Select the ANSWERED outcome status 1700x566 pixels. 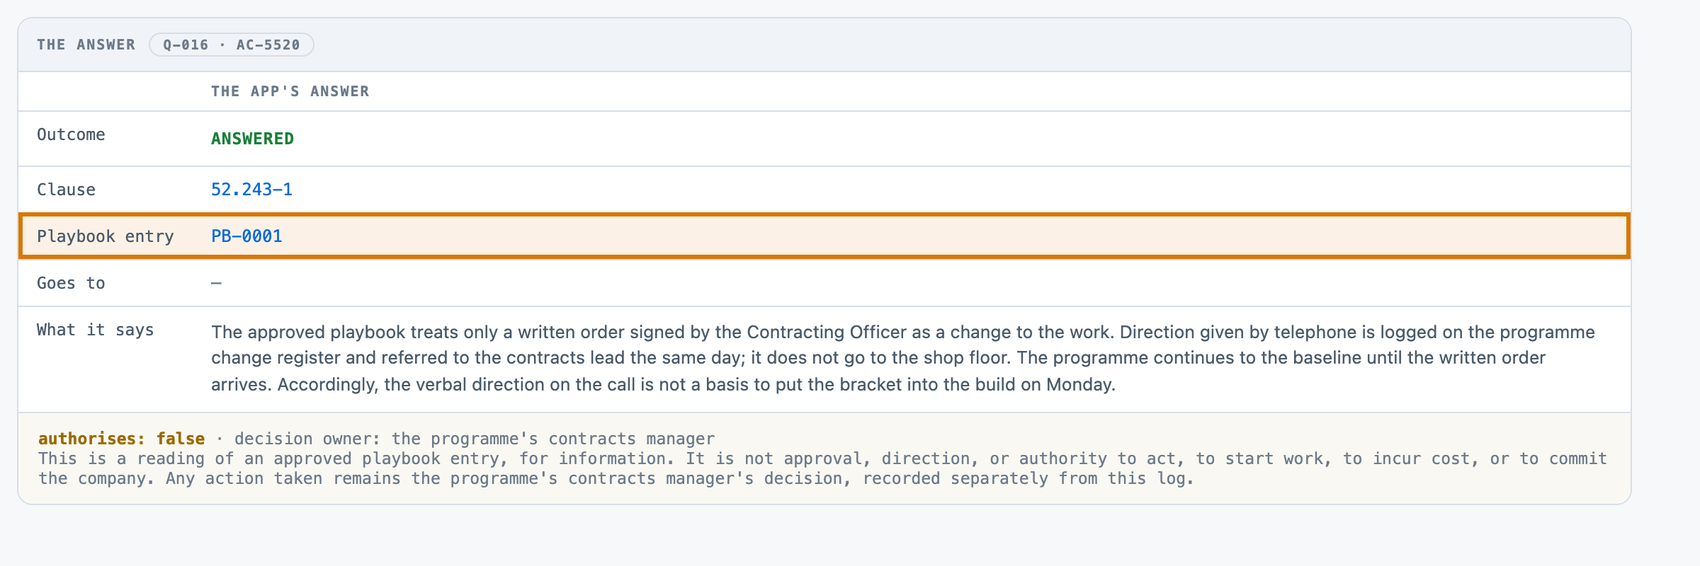tap(252, 139)
